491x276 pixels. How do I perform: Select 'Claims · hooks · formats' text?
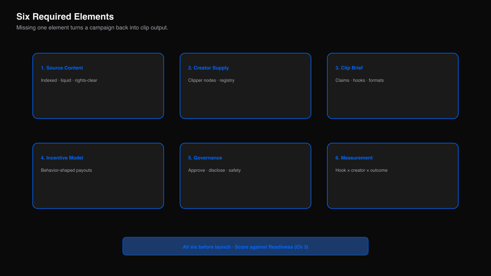(360, 80)
